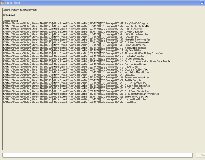
Task: Select the '03 - Road Runner.flac' line
Action: pyautogui.click(x=73, y=29)
